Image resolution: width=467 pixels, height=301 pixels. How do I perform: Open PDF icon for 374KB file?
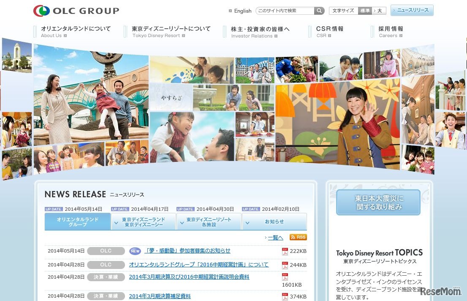click(x=285, y=296)
